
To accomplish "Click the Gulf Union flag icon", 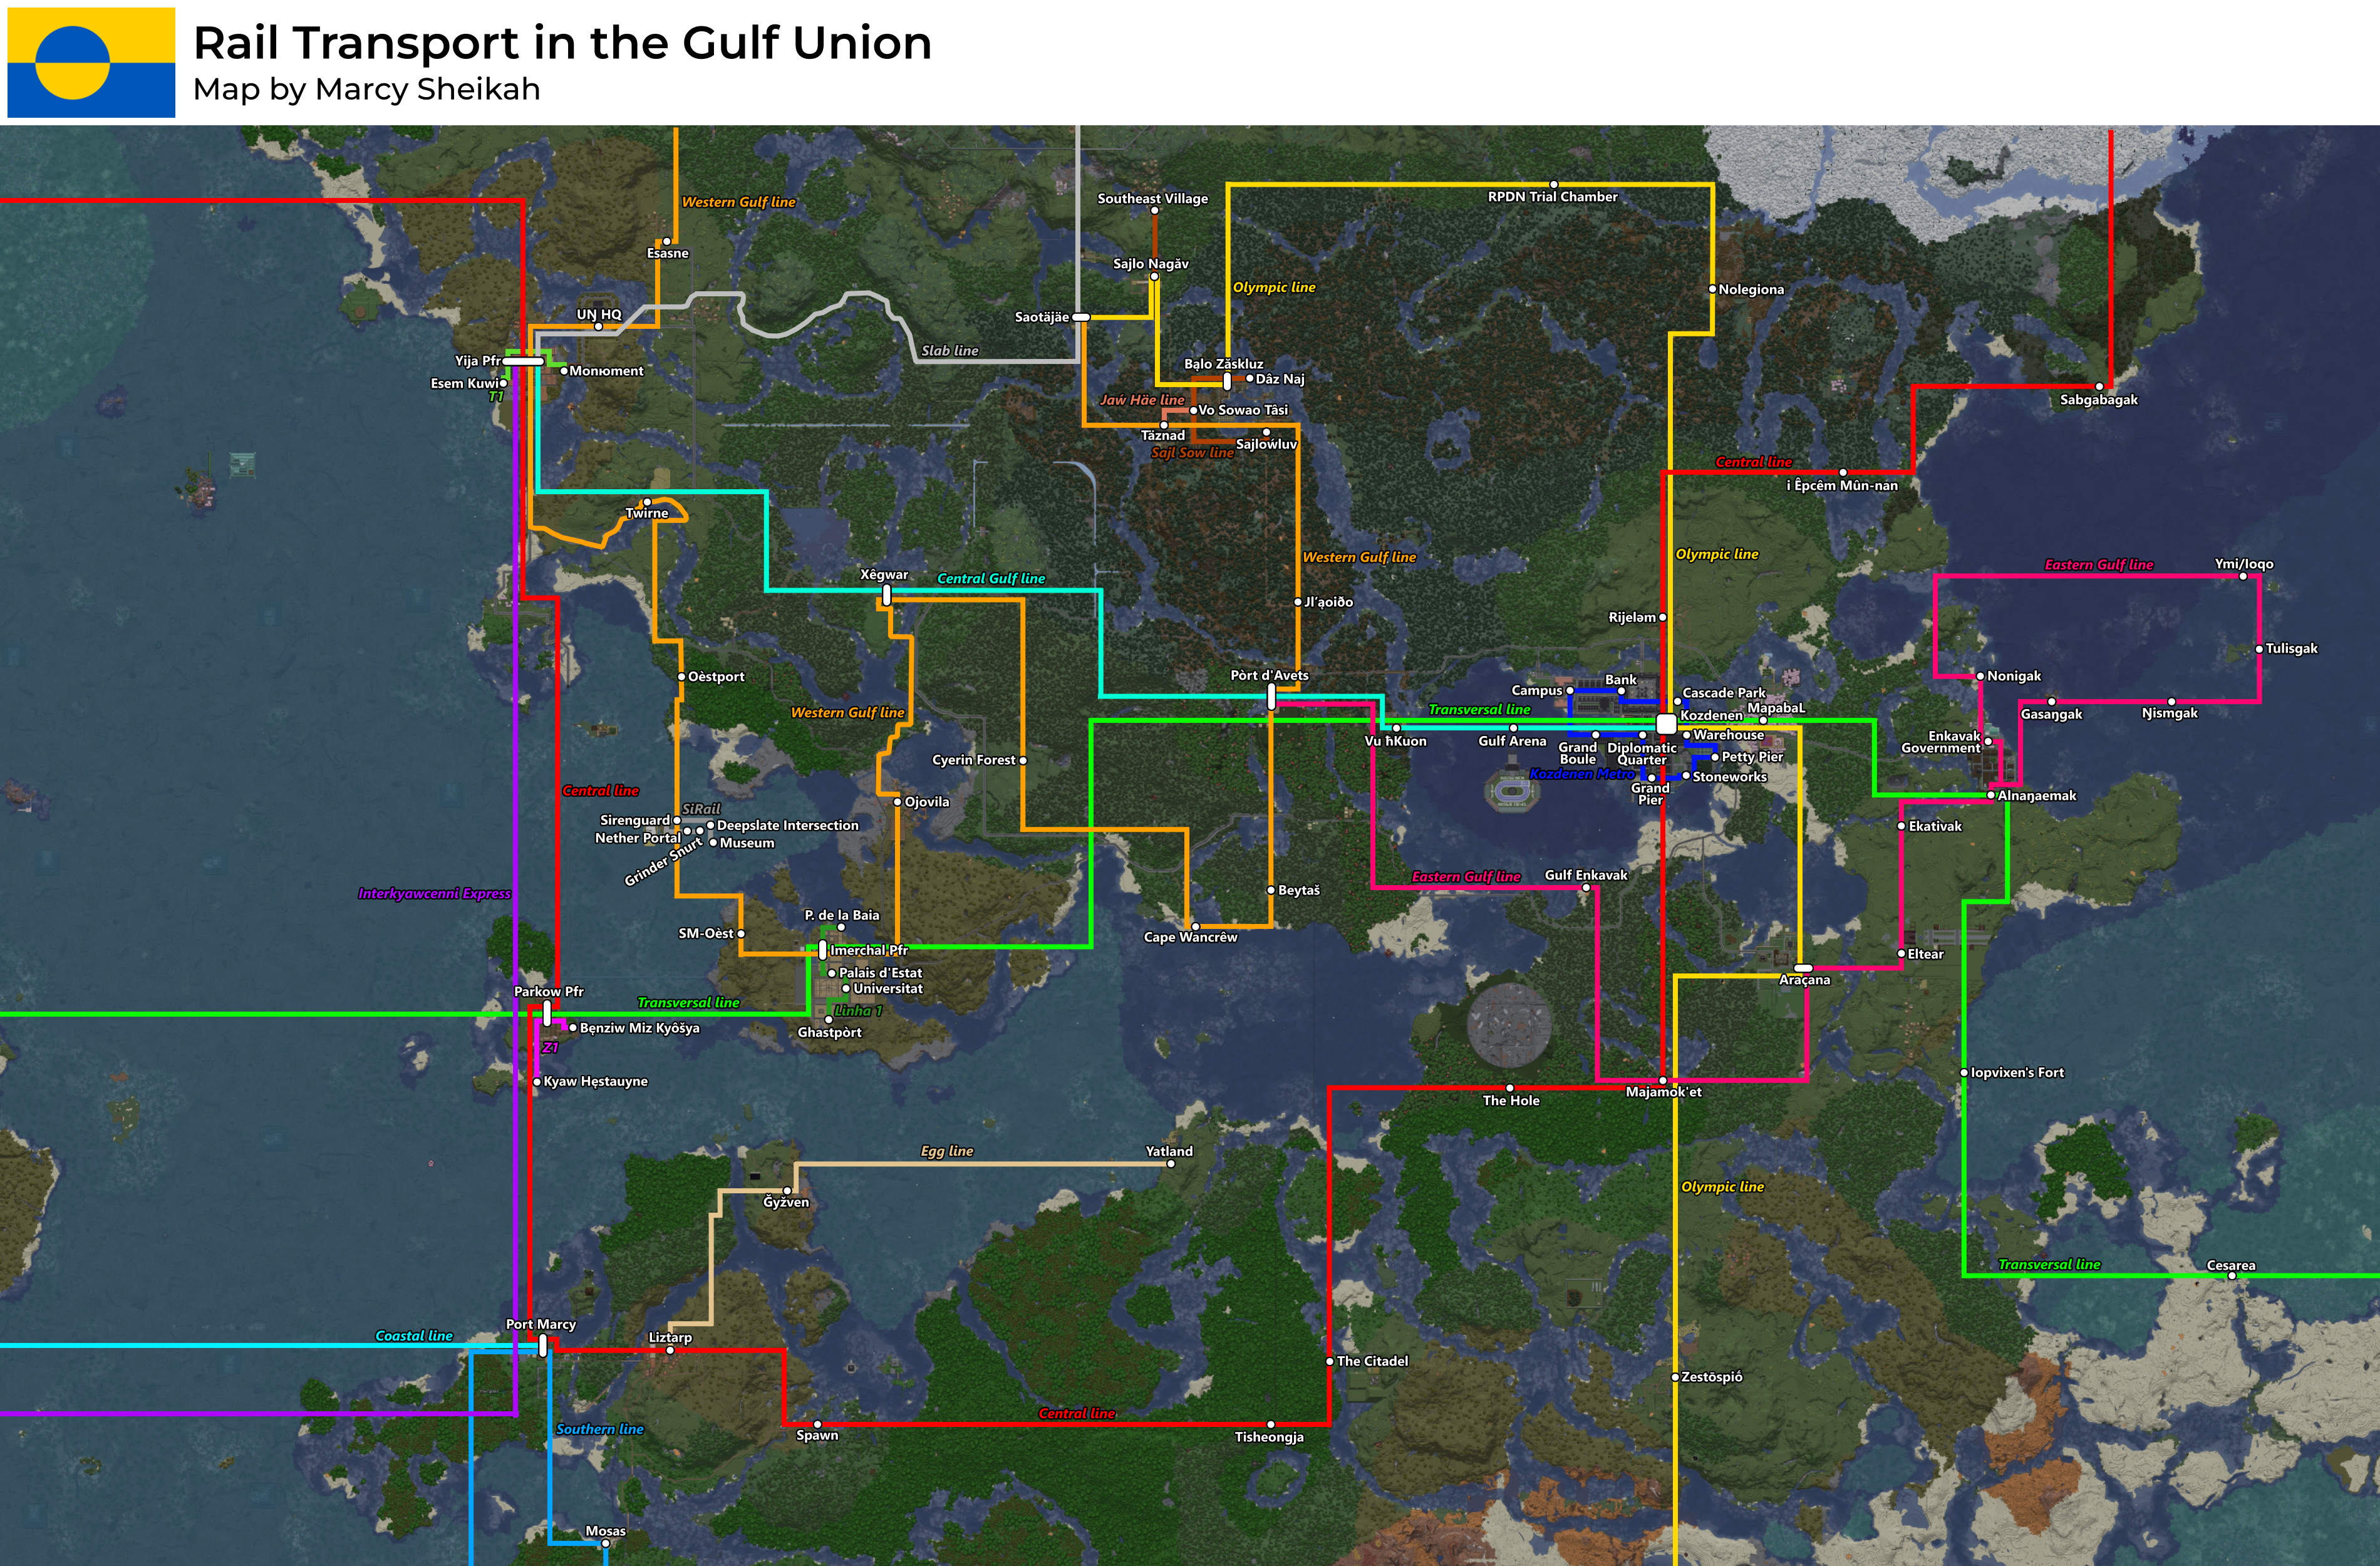I will tap(91, 63).
